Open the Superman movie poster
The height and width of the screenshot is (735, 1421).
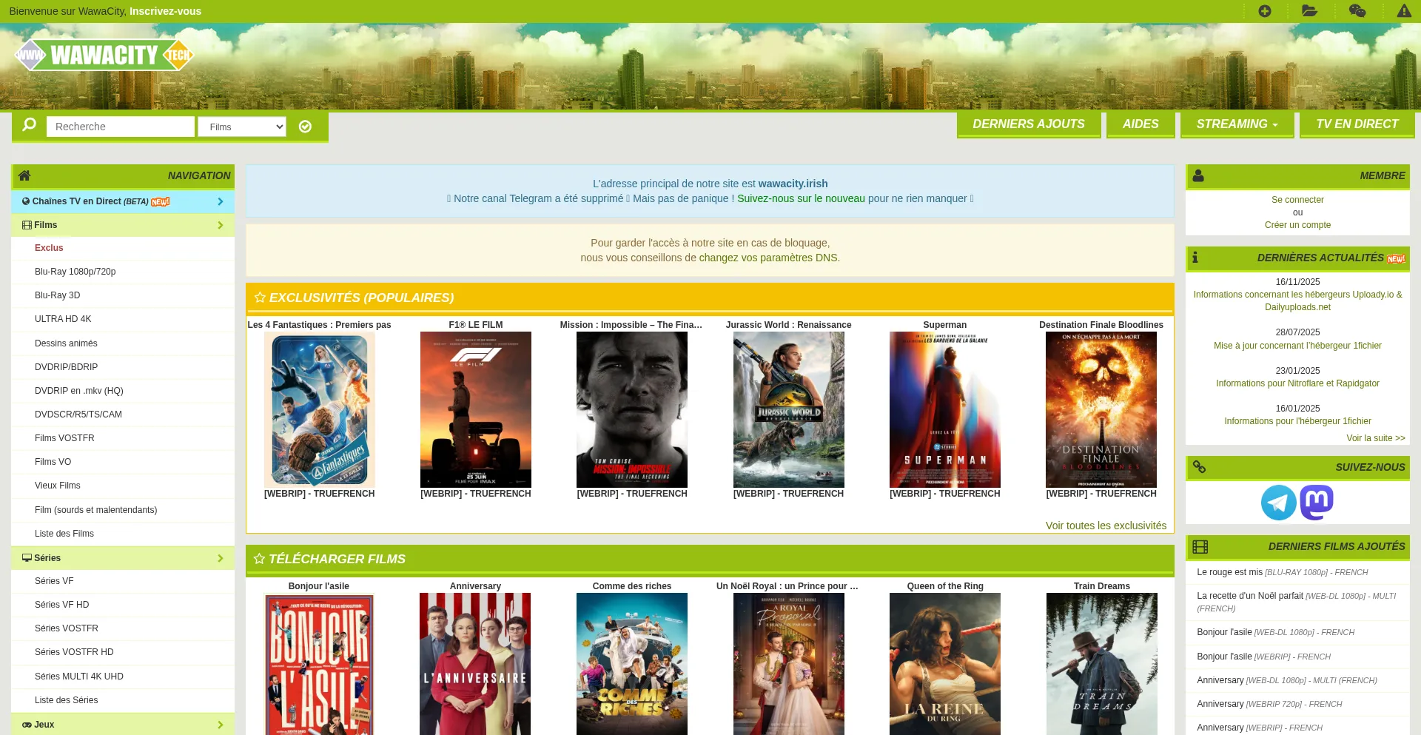click(944, 409)
